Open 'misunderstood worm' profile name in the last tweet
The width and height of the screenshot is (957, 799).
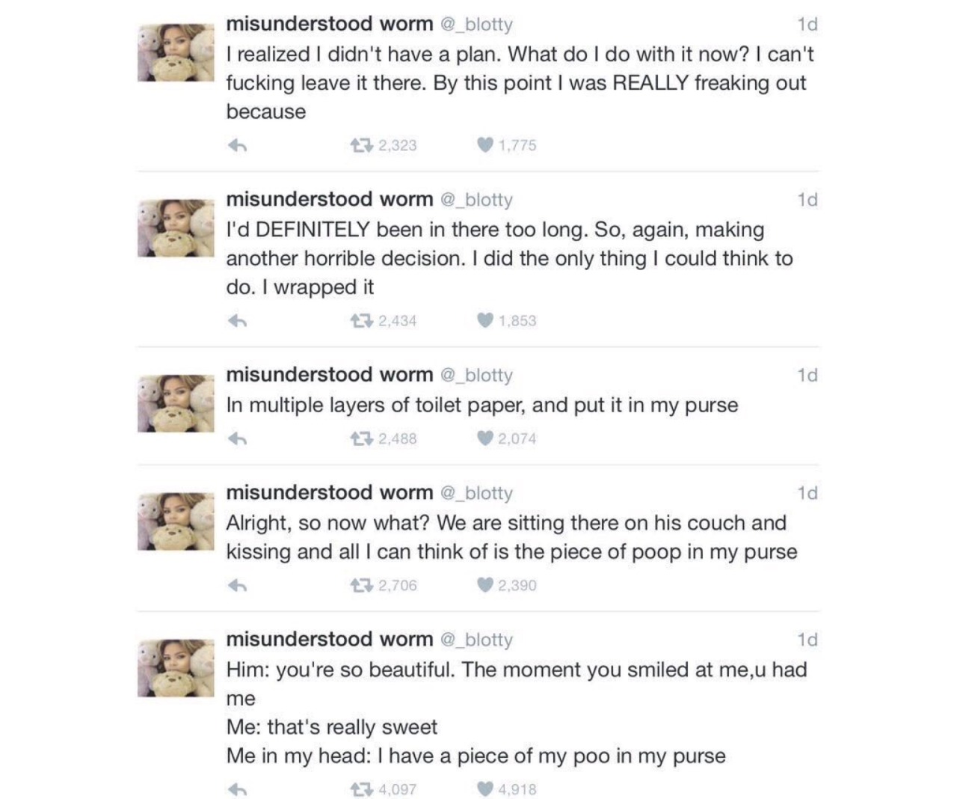coord(330,639)
